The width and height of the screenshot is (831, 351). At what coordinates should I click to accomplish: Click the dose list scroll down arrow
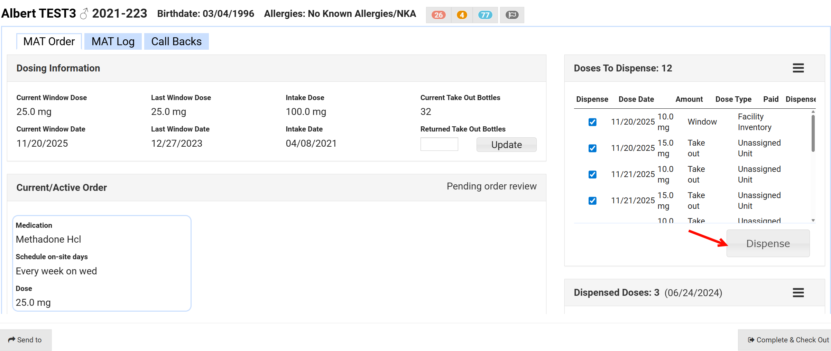(x=813, y=220)
